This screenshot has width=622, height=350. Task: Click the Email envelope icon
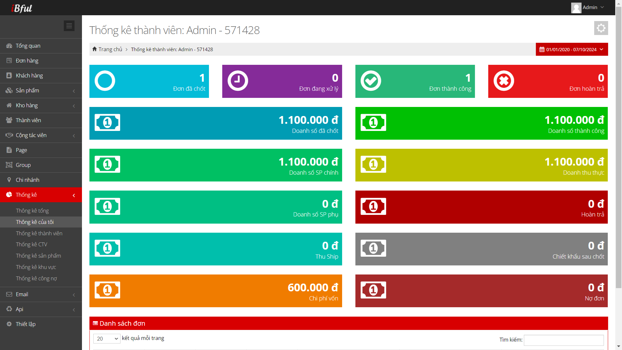click(x=9, y=294)
